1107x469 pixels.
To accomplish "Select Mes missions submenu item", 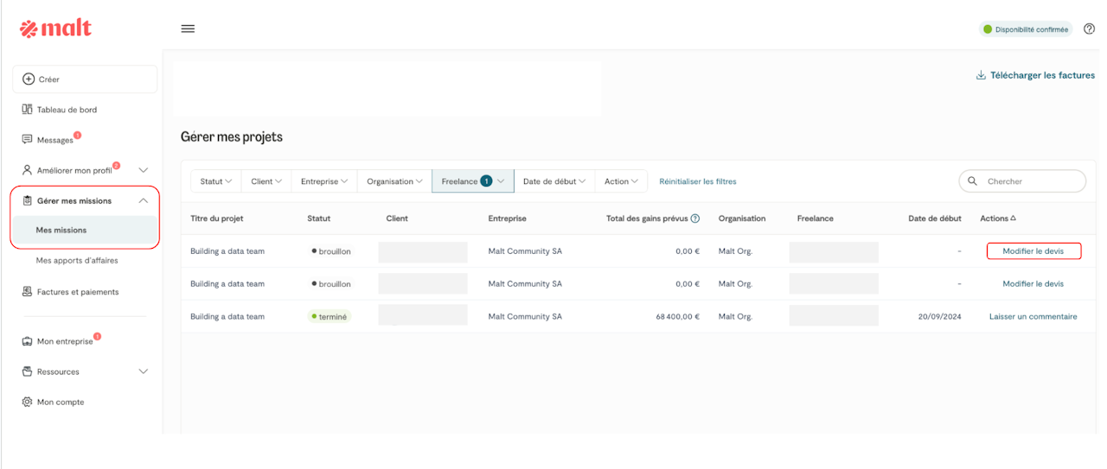I will [x=85, y=230].
